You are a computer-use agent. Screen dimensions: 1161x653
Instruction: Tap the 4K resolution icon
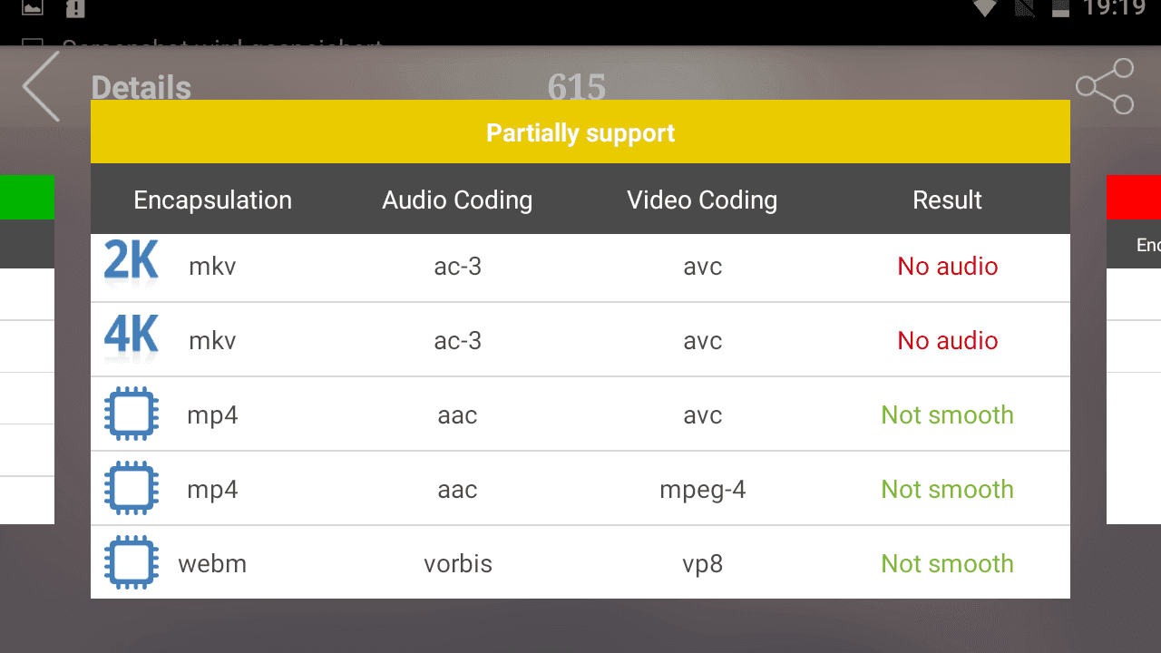click(x=132, y=337)
